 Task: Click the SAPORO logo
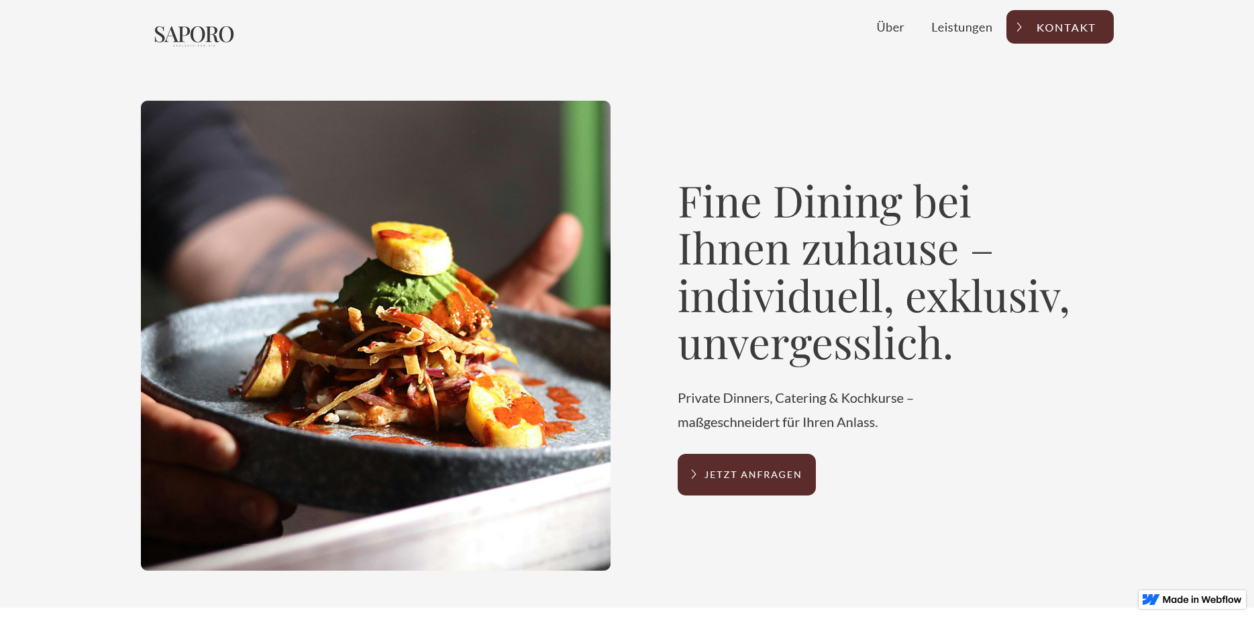[194, 35]
